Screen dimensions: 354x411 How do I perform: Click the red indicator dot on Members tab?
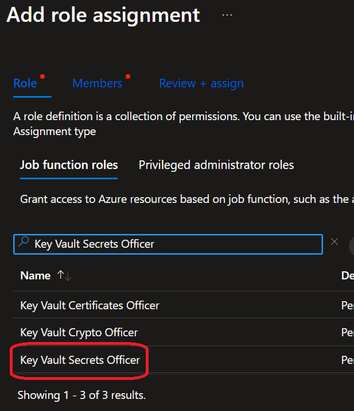click(127, 76)
